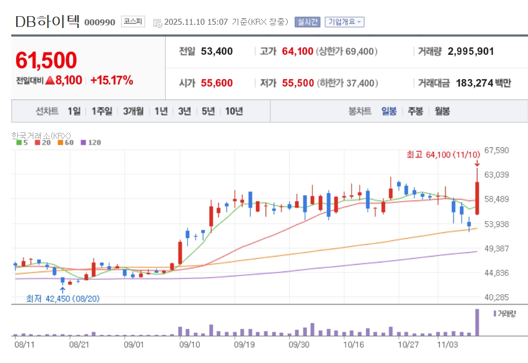The image size is (528, 363).
Task: Click the red up-triangle price change icon
Action: tap(49, 81)
